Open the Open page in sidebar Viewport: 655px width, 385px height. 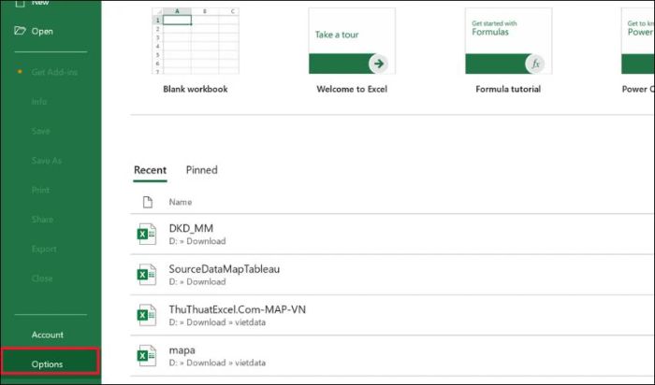[x=42, y=31]
